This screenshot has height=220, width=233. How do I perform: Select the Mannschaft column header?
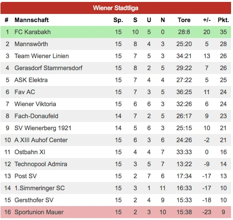coord(32,20)
